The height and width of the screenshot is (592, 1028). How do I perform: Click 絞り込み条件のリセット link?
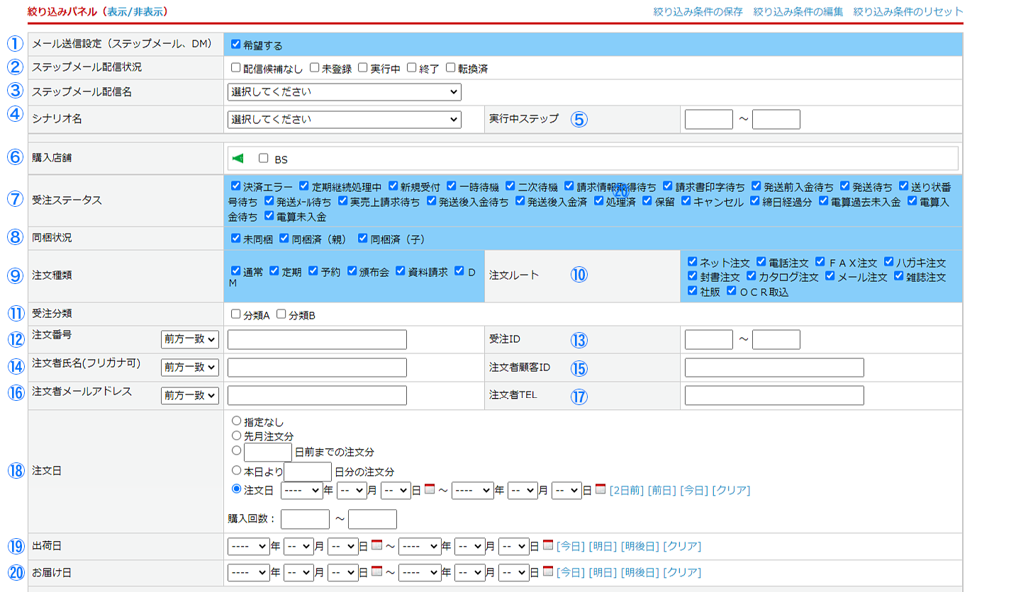click(908, 12)
